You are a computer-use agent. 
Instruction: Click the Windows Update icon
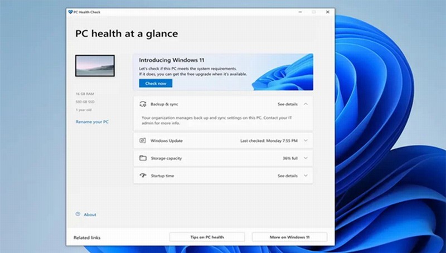coord(143,140)
